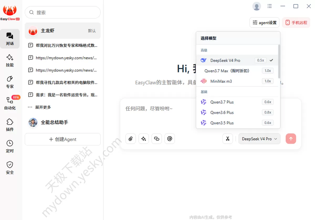The width and height of the screenshot is (315, 220).
Task: Open chat 帮我对比万兴恢复专家和嗨格式数...
Action: [x=63, y=45]
